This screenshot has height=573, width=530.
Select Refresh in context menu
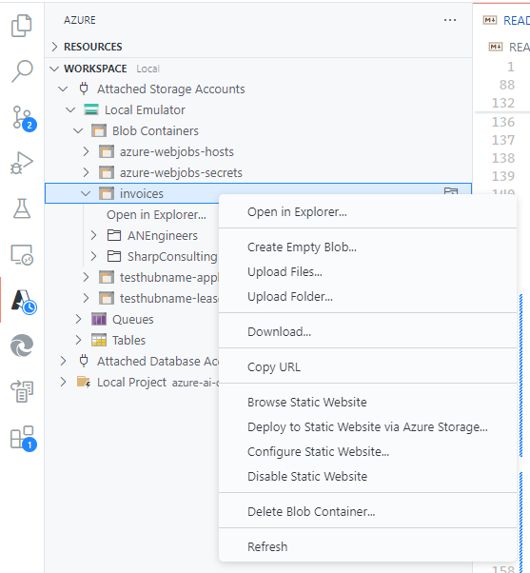point(367,546)
